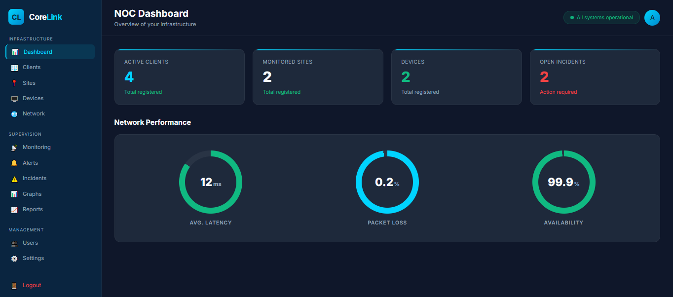Click the Alerts bell icon

(x=14, y=163)
